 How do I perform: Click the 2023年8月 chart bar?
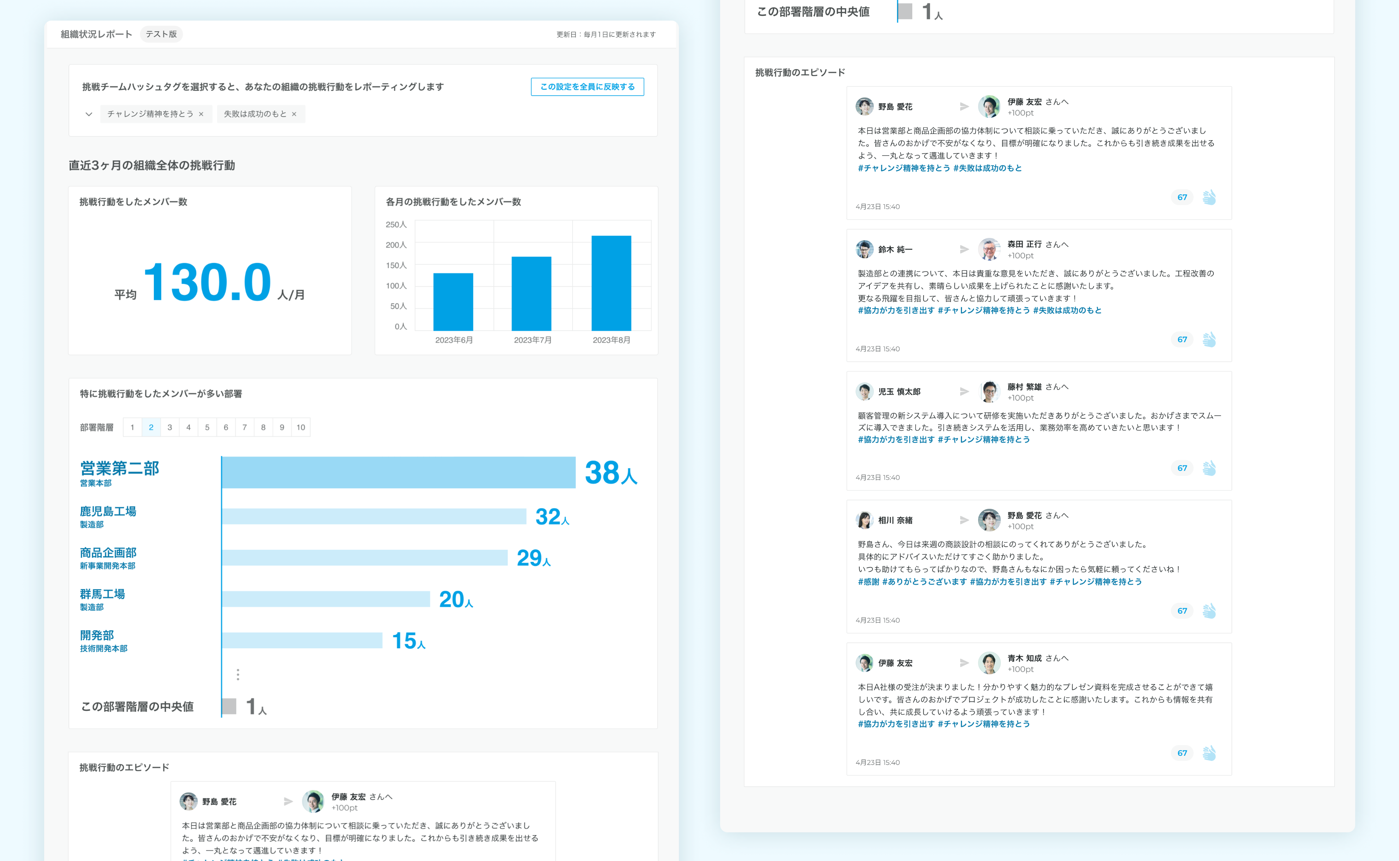[x=611, y=283]
